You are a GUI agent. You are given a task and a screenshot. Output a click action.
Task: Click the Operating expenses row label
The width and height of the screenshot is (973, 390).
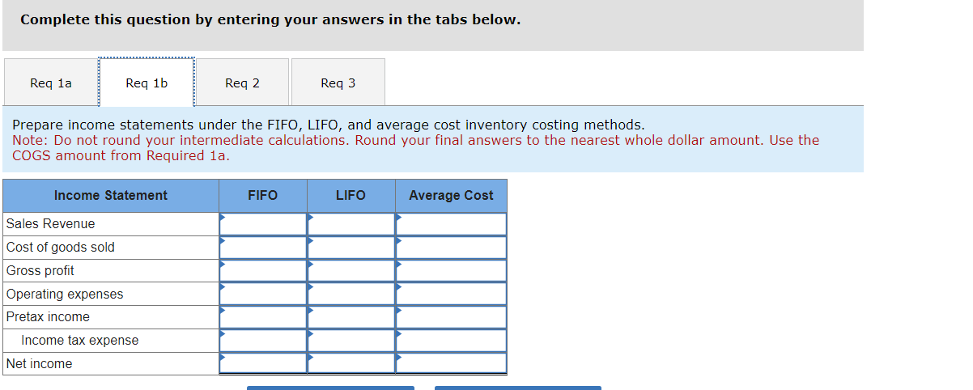click(x=65, y=295)
